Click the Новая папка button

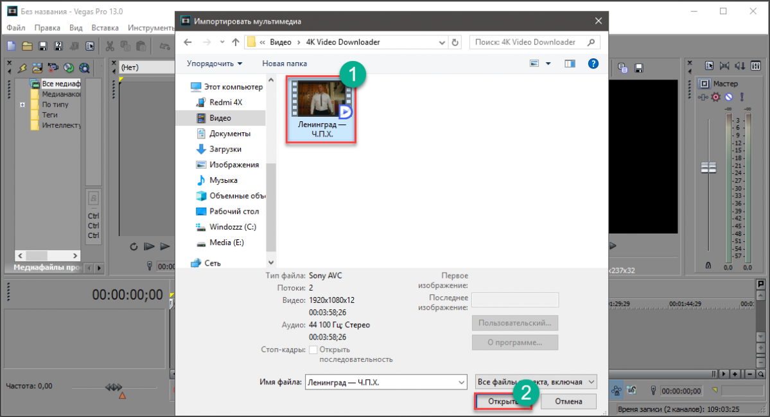tap(284, 64)
